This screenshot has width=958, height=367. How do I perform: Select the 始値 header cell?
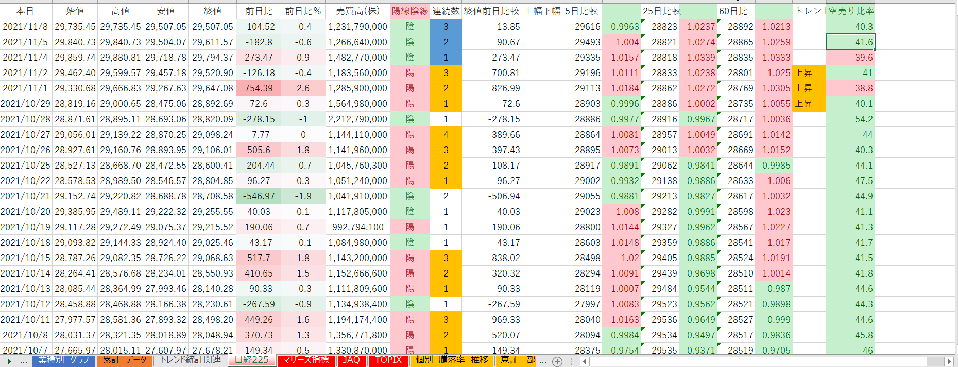(x=75, y=11)
